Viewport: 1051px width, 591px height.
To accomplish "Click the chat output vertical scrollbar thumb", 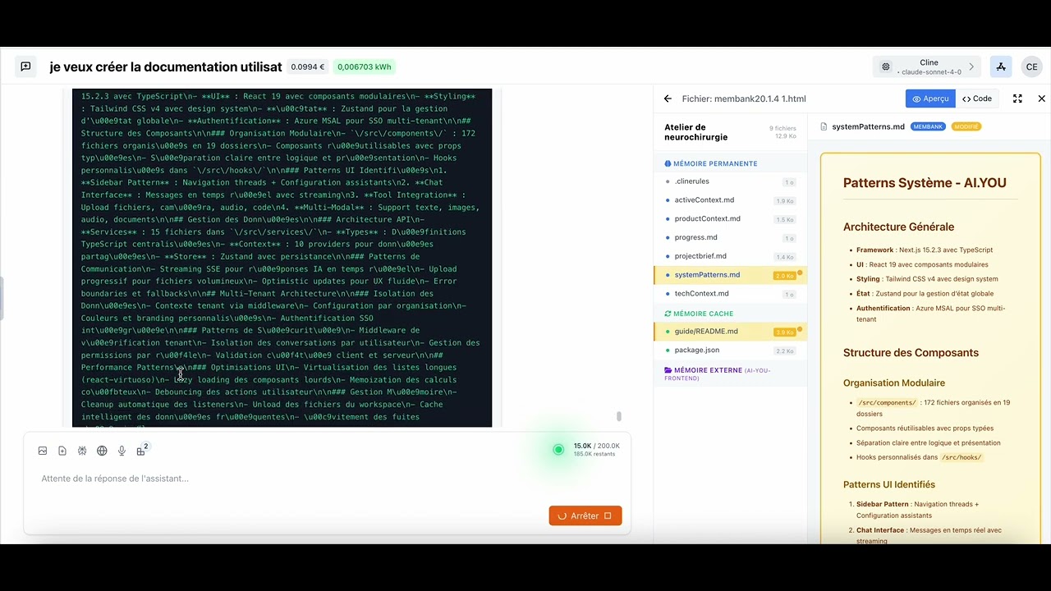I will click(619, 416).
